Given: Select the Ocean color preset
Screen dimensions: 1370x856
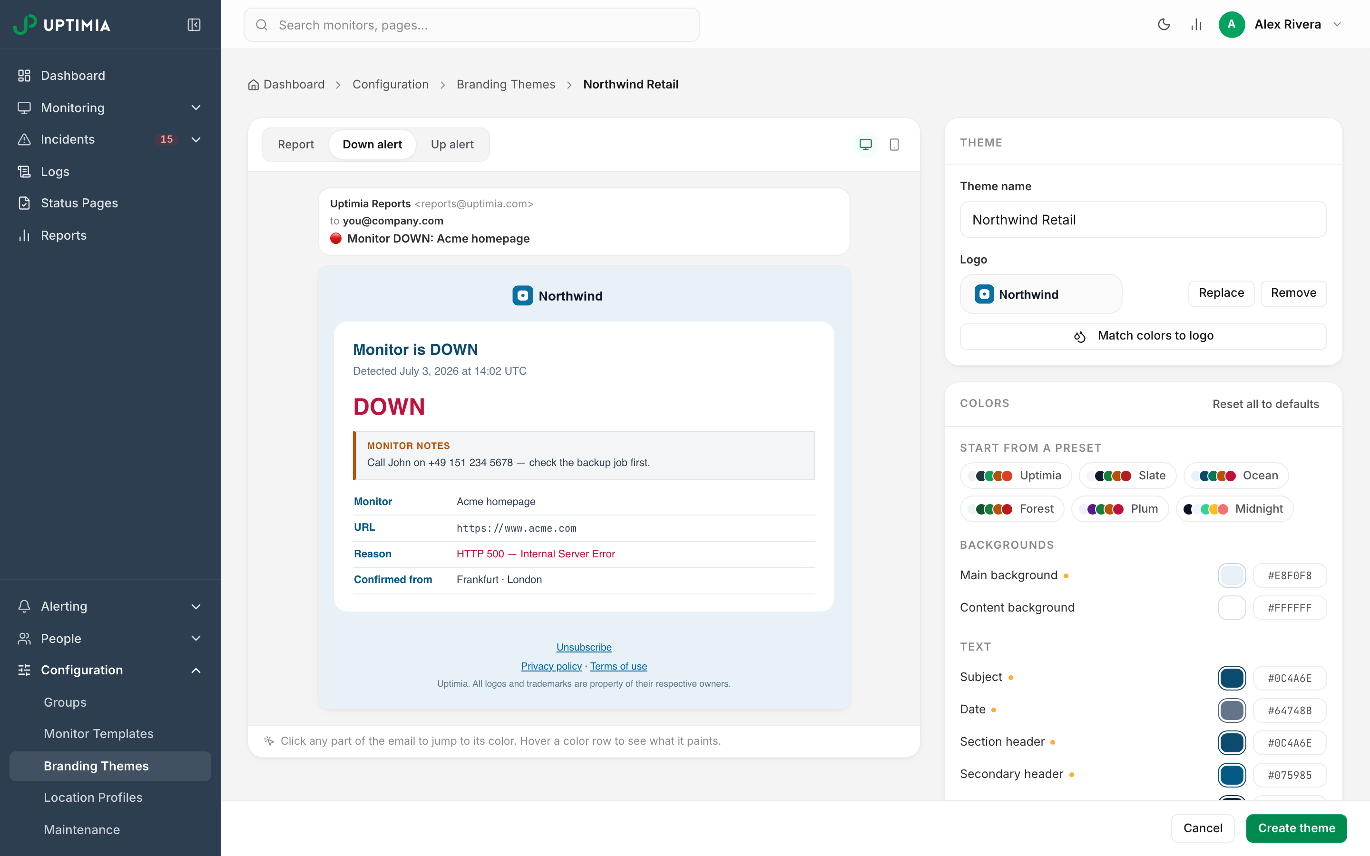Looking at the screenshot, I should [1236, 476].
